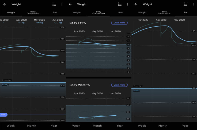
Task: Select Jun 2020 -0.0 kg on weight chart
Action: click(58, 21)
